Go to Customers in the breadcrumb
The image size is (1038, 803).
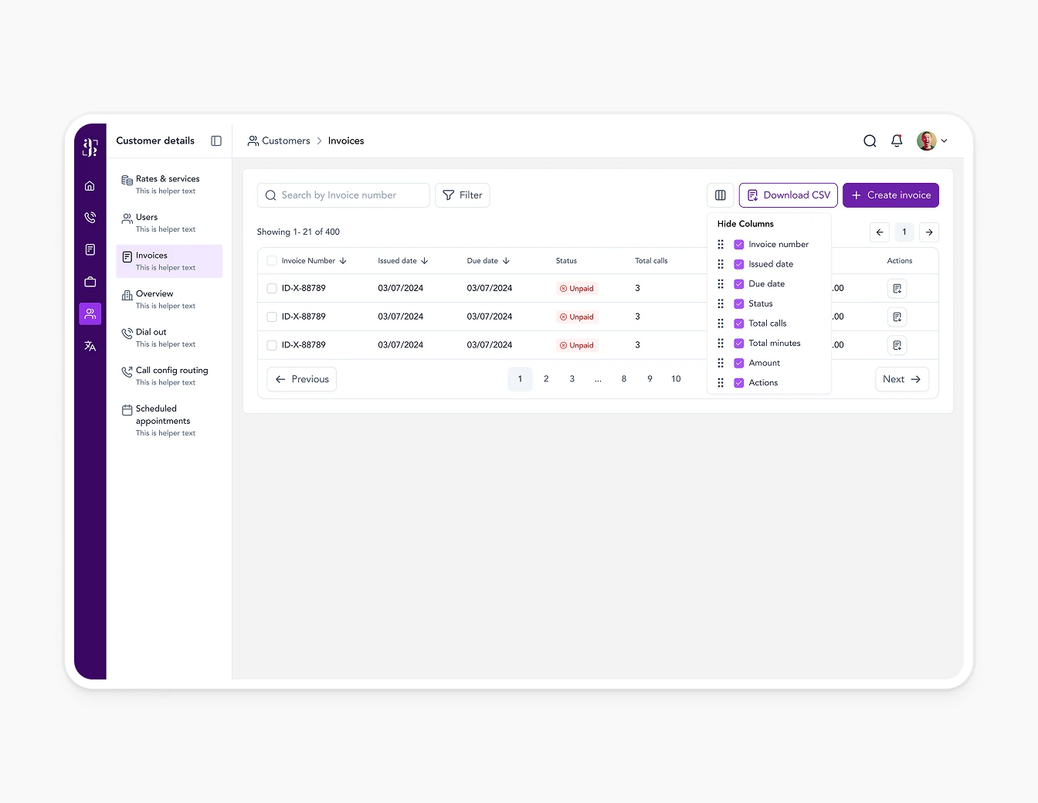click(286, 141)
